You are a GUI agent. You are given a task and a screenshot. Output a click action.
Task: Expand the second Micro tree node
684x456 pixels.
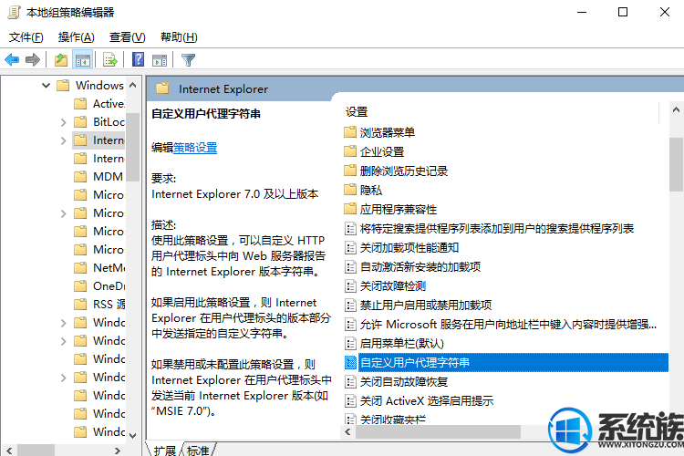pos(63,213)
